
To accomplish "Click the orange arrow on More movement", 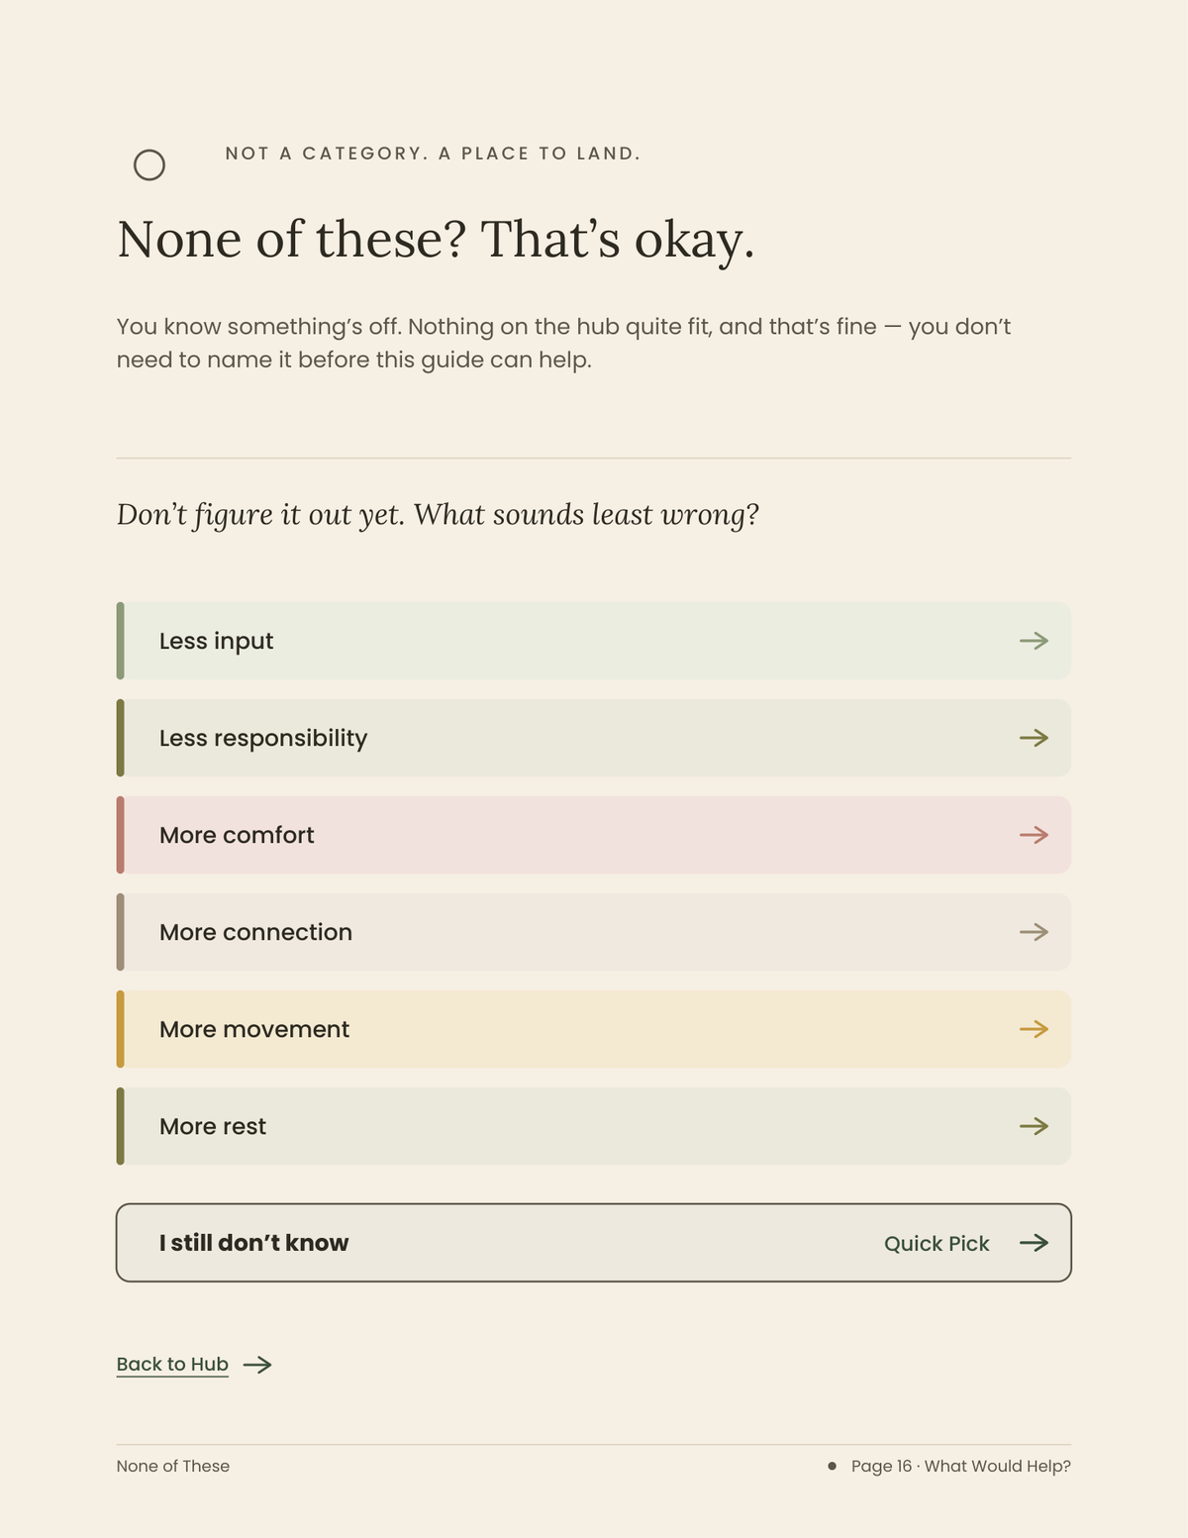I will [x=1034, y=1029].
